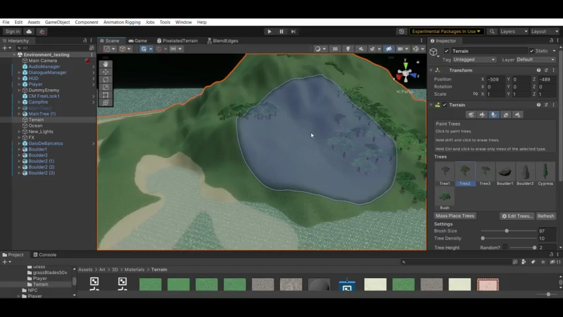Viewport: 563px width, 317px height.
Task: Click the Mass Place Trees button
Action: 455,216
